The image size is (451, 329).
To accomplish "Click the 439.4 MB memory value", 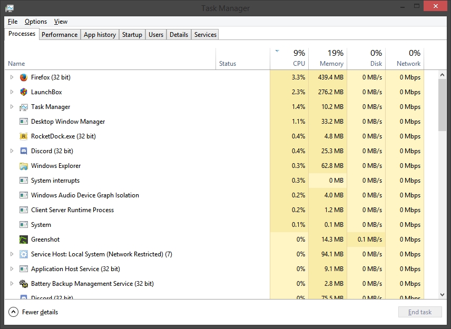I will click(330, 77).
